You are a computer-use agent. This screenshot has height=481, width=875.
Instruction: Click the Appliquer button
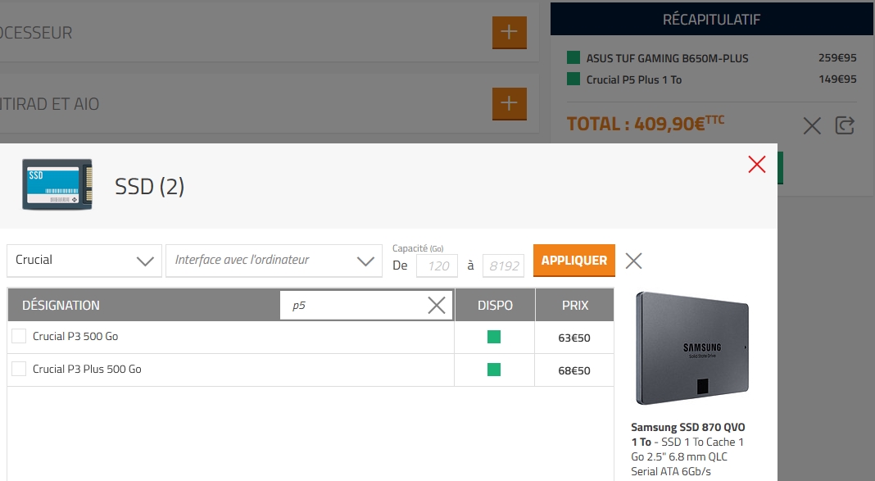point(574,261)
